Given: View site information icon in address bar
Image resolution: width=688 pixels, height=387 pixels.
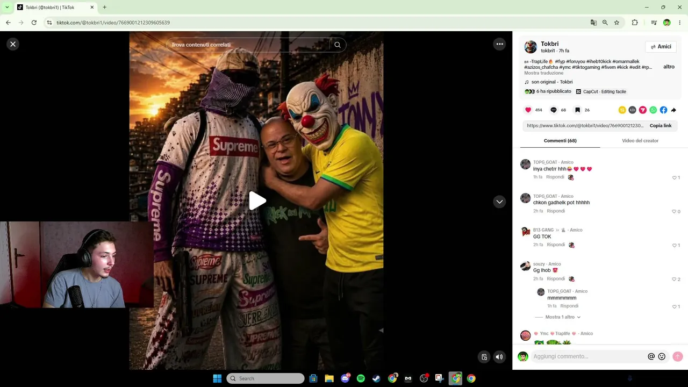Looking at the screenshot, I should [49, 23].
